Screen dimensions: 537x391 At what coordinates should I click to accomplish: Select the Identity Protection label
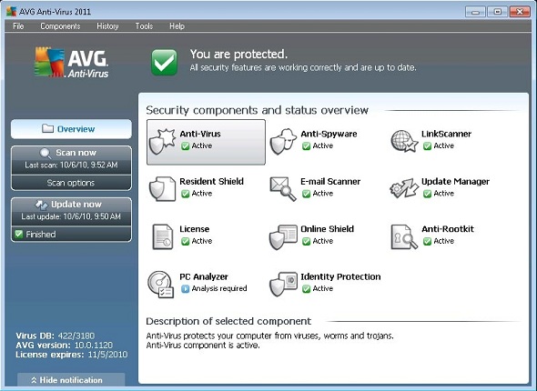pos(340,276)
